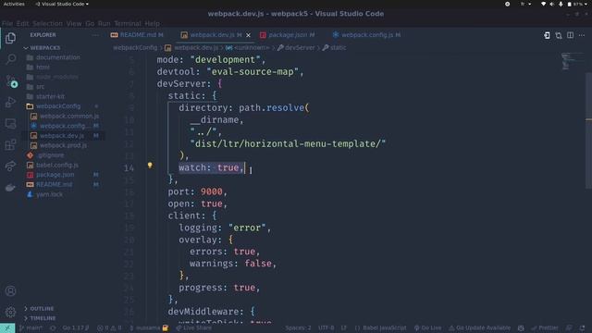Open the Help menu

tap(152, 23)
